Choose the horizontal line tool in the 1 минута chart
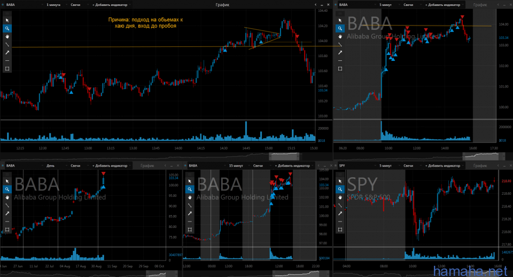The height and width of the screenshot is (277, 513). [7, 61]
